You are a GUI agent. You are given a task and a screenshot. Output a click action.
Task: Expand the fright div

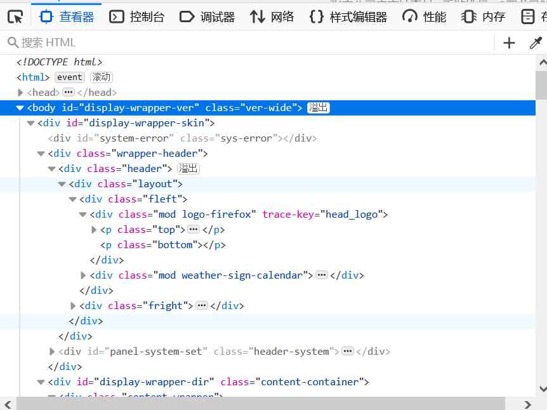(72, 306)
